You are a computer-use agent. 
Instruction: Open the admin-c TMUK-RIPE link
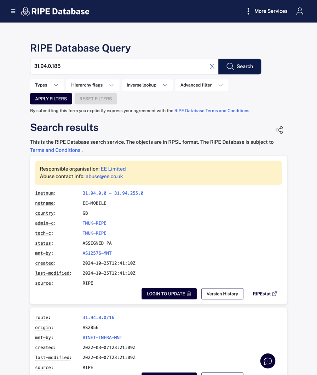coord(94,223)
